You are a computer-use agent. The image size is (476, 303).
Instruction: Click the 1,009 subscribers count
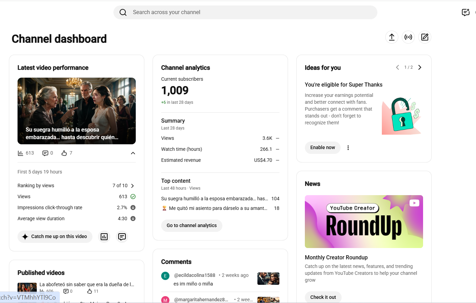[175, 90]
